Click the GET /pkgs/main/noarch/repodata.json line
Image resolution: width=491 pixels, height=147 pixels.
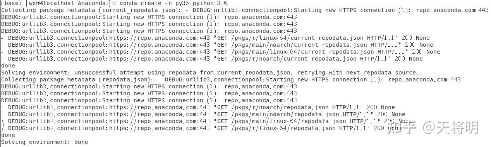click(x=203, y=114)
